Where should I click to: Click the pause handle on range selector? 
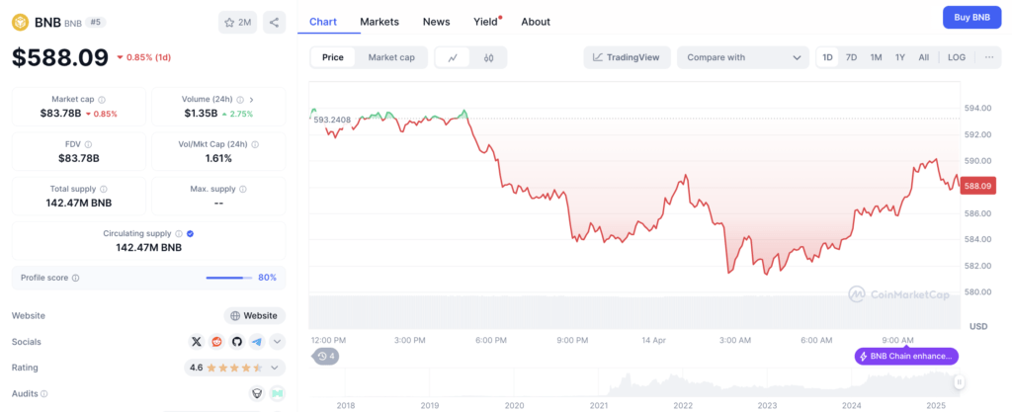[x=959, y=382]
